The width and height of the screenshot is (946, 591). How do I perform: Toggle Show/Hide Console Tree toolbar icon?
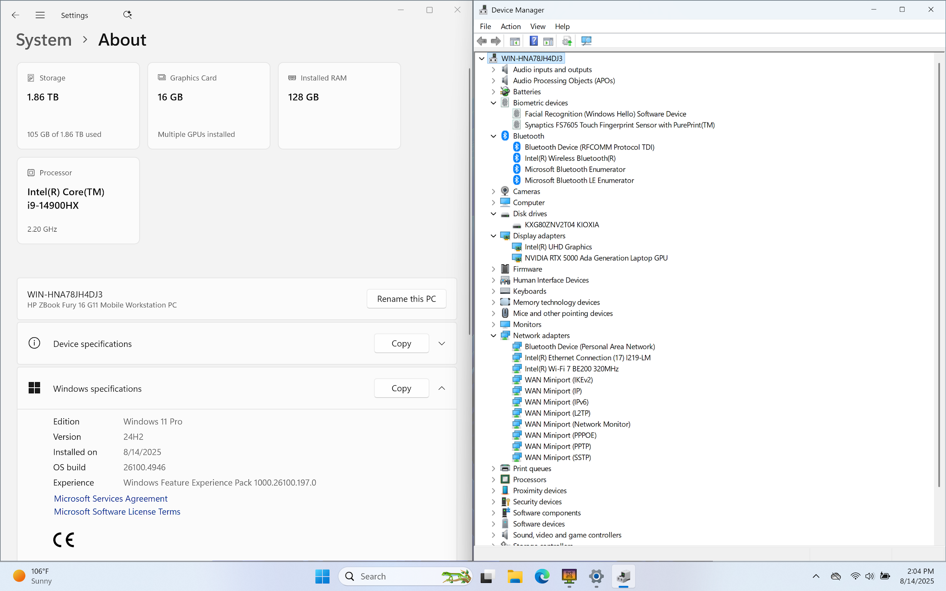coord(515,41)
